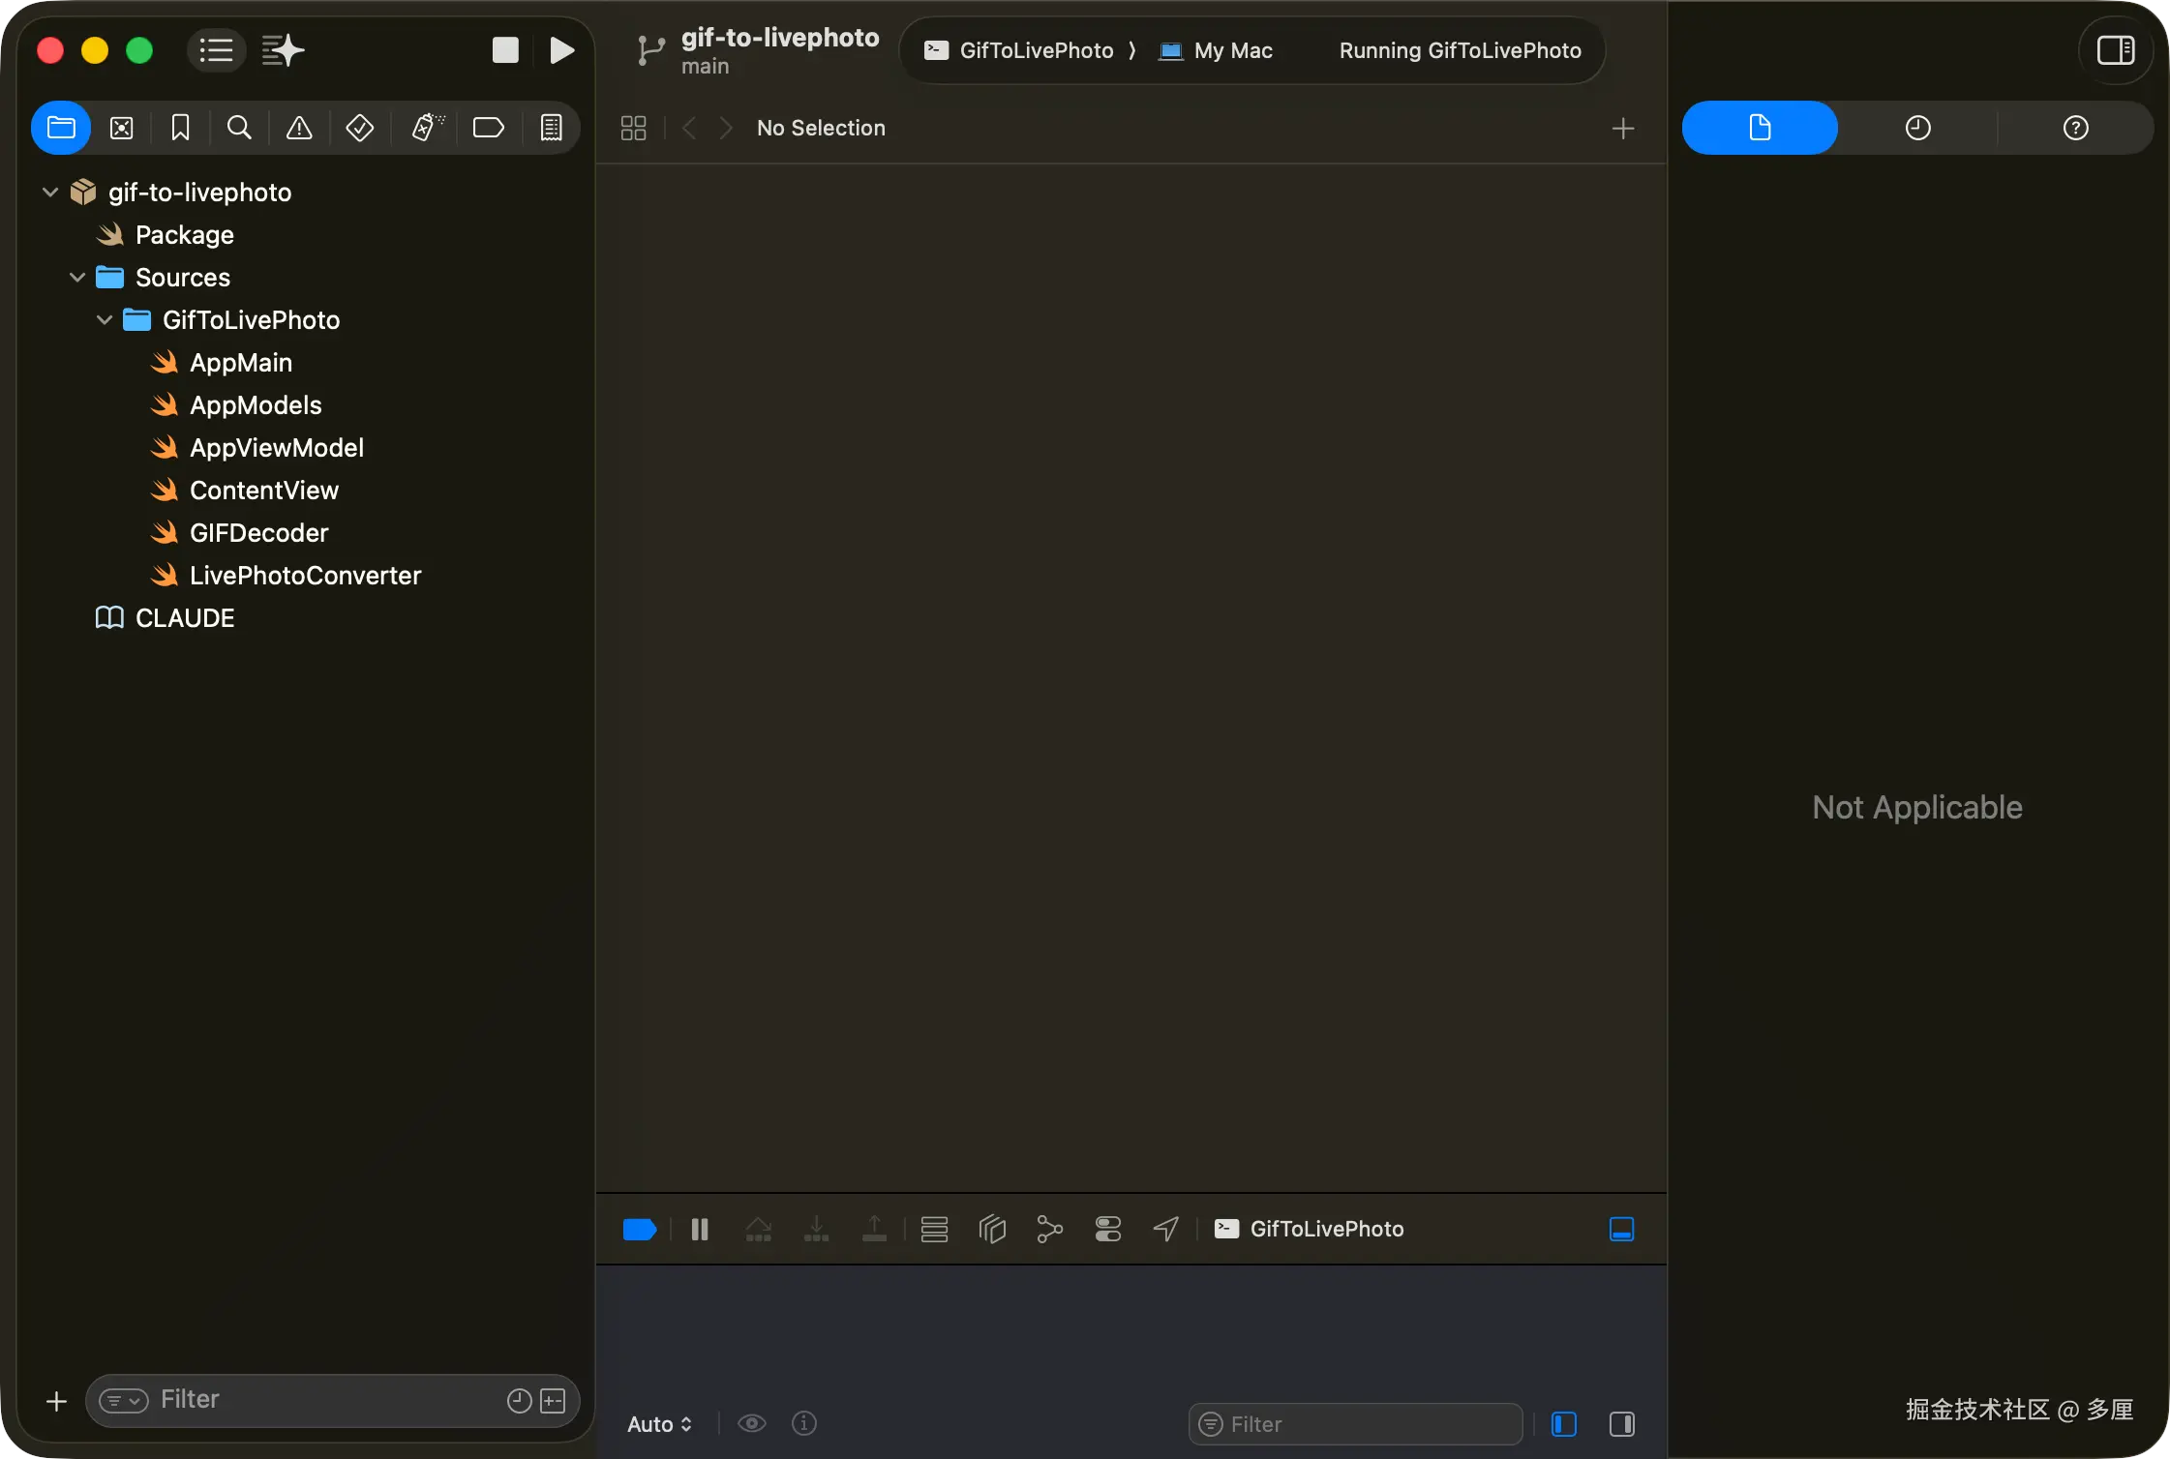Toggle breakpoints activation in debug bar
Viewport: 2170px width, 1459px height.
click(x=639, y=1229)
